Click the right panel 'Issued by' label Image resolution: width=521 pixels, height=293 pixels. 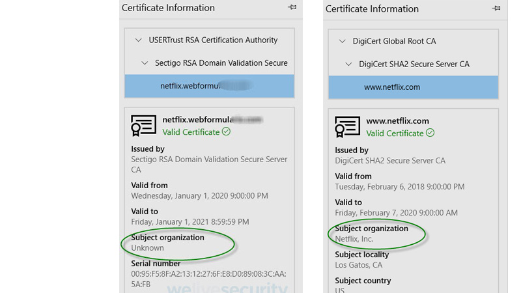351,150
